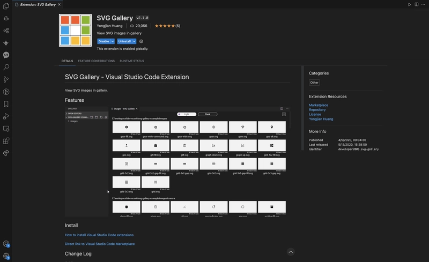Image resolution: width=429 pixels, height=262 pixels.
Task: Click the Features screenshot preview image
Action: 177,162
